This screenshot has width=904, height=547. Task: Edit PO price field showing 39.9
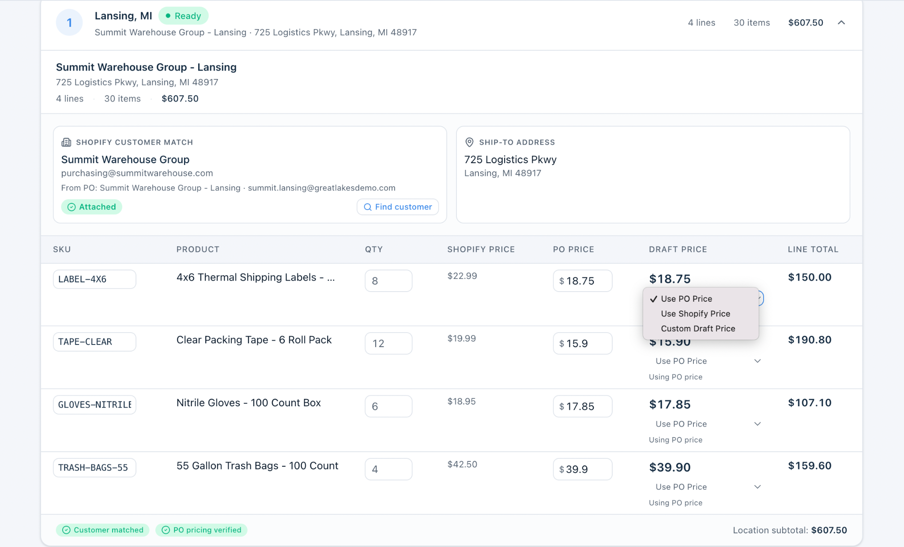(x=583, y=469)
